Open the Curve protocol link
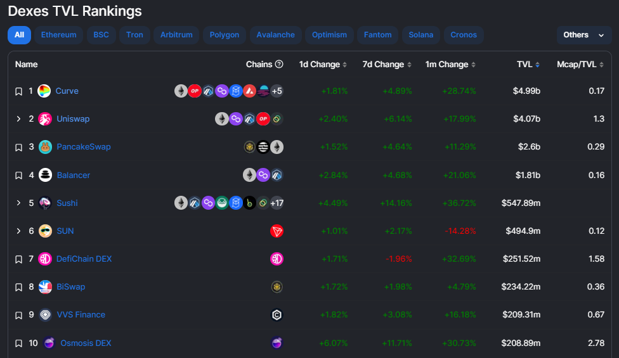The width and height of the screenshot is (619, 358). [x=67, y=91]
